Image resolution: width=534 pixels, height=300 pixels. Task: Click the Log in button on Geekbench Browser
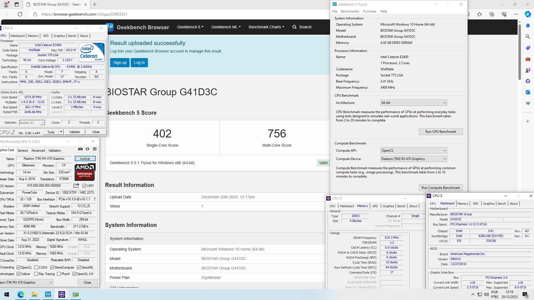point(139,62)
